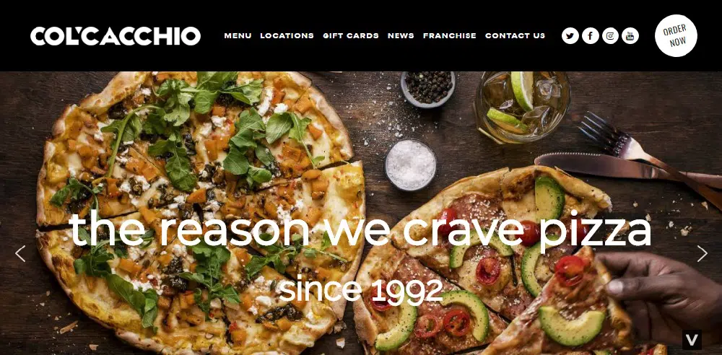Click the iced lime drink in the banner
Screen dimensions: 722x355
[522, 107]
